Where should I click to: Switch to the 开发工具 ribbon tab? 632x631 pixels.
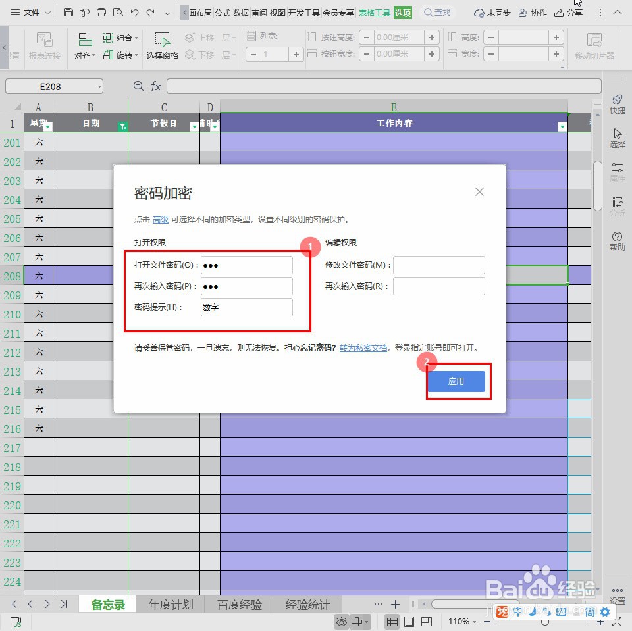click(304, 13)
